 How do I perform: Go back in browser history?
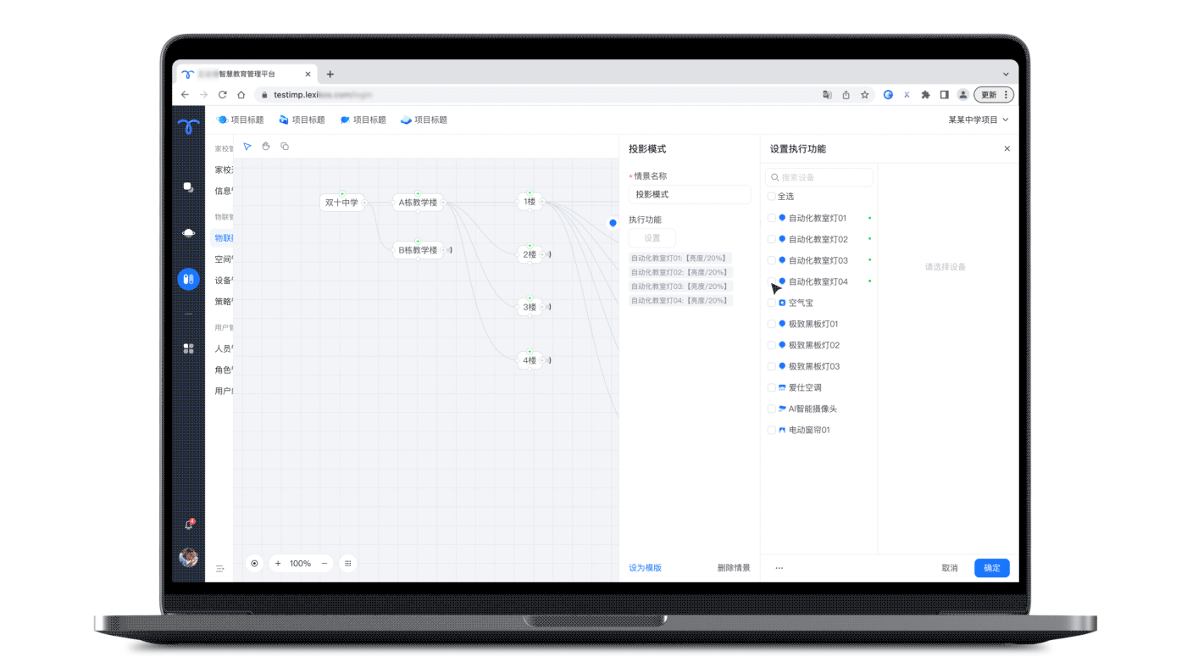point(185,95)
